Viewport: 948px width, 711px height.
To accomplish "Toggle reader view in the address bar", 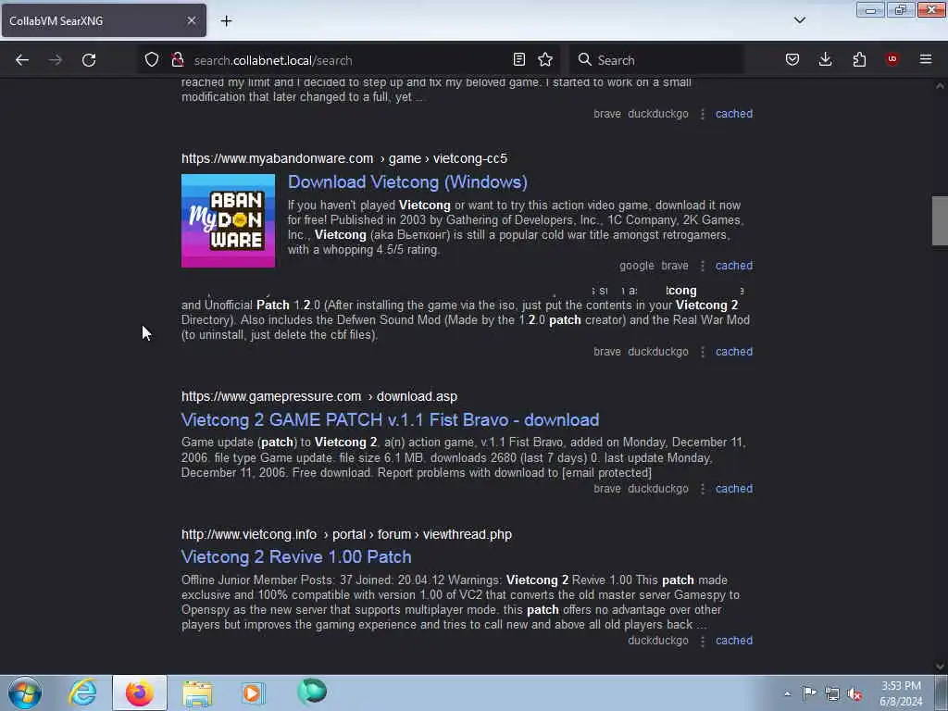I will (518, 59).
